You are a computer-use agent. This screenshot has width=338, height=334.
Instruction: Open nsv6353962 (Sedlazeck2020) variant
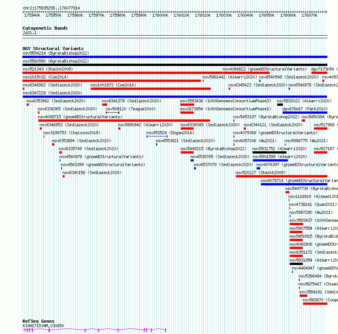(x=56, y=101)
